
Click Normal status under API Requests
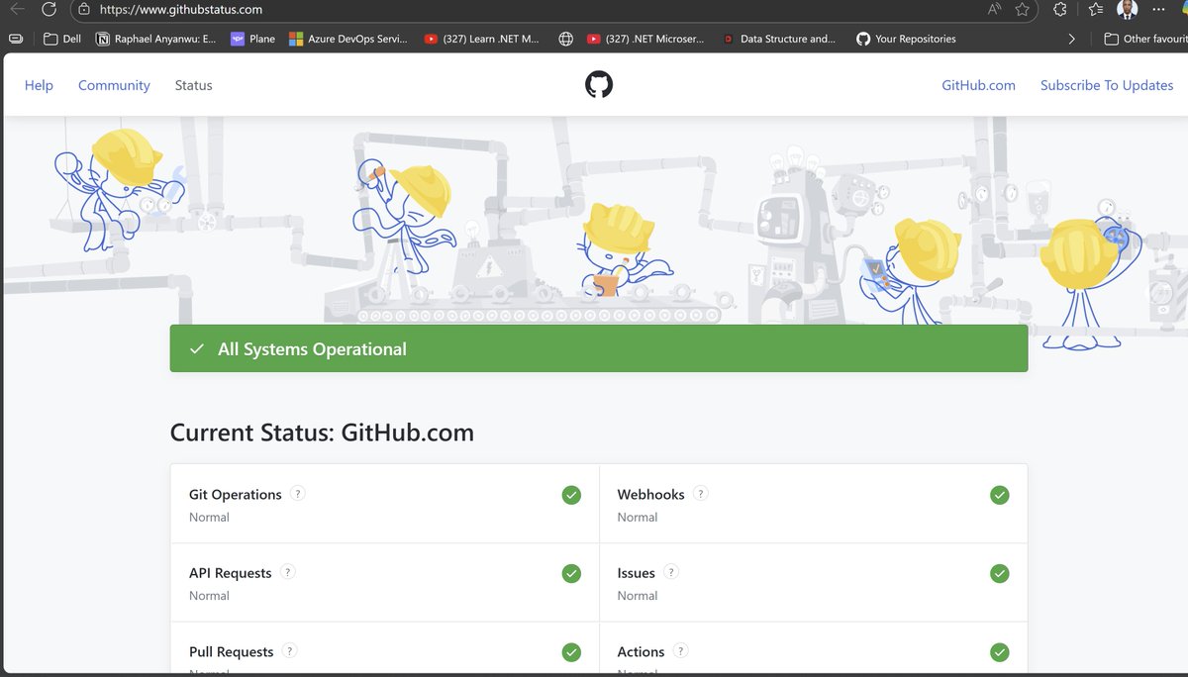point(209,596)
